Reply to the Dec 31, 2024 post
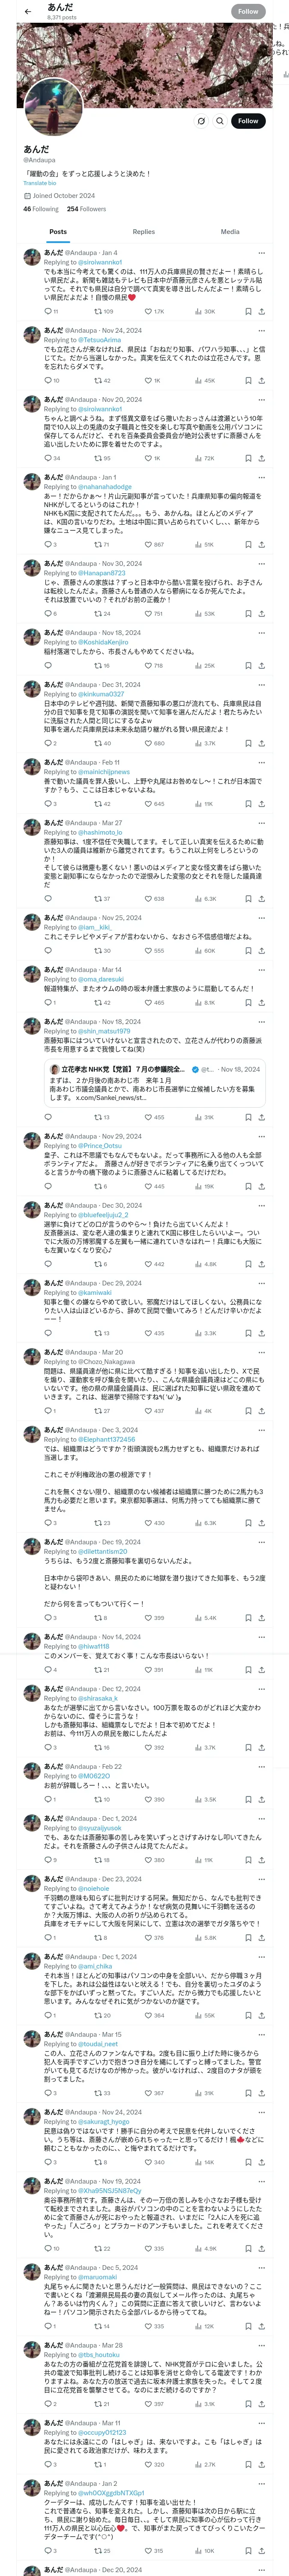Viewport: 289px width, 2576px height. coord(47,743)
